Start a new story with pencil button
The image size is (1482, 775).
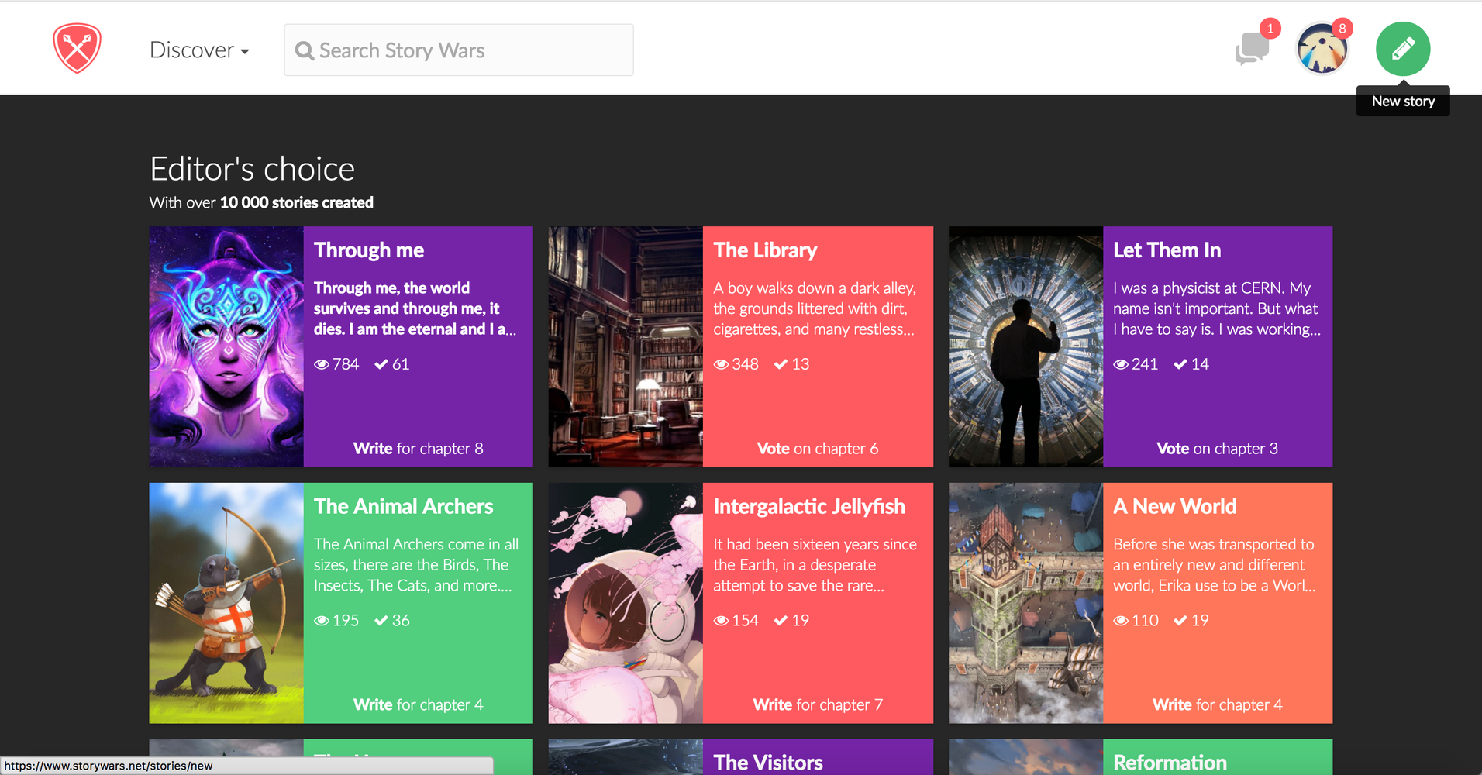point(1403,49)
